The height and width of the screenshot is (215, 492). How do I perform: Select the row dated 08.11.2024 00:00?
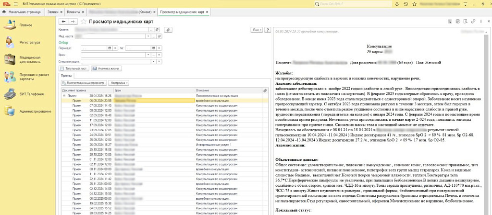coord(164,169)
